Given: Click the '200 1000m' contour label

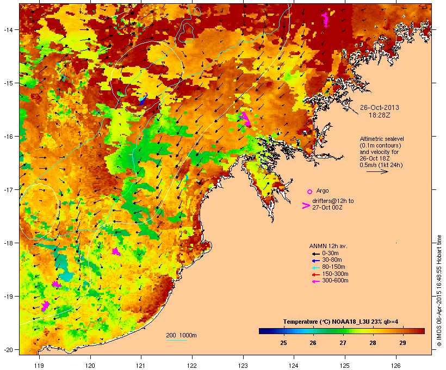Looking at the screenshot, I should click(x=181, y=335).
